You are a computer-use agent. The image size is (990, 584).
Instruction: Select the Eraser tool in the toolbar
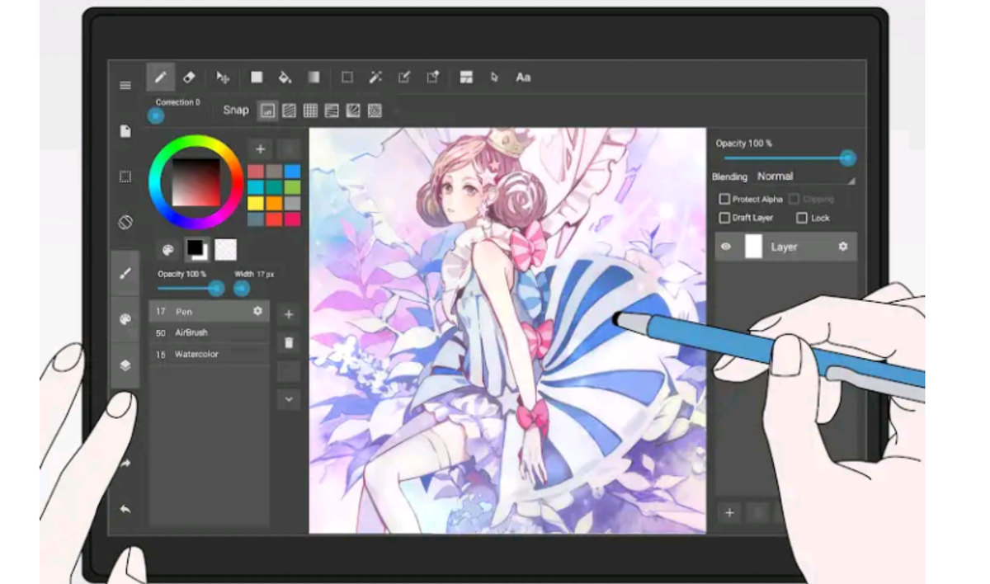[x=189, y=77]
